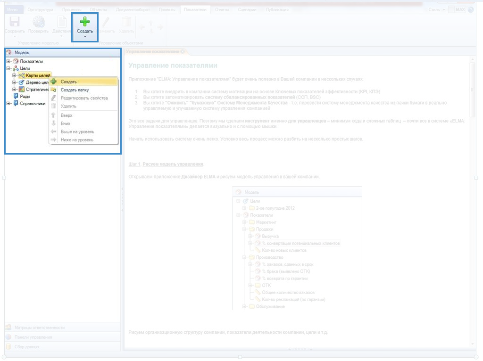Click the Удалить trash icon in the ribbon
The image size is (483, 361).
126,22
